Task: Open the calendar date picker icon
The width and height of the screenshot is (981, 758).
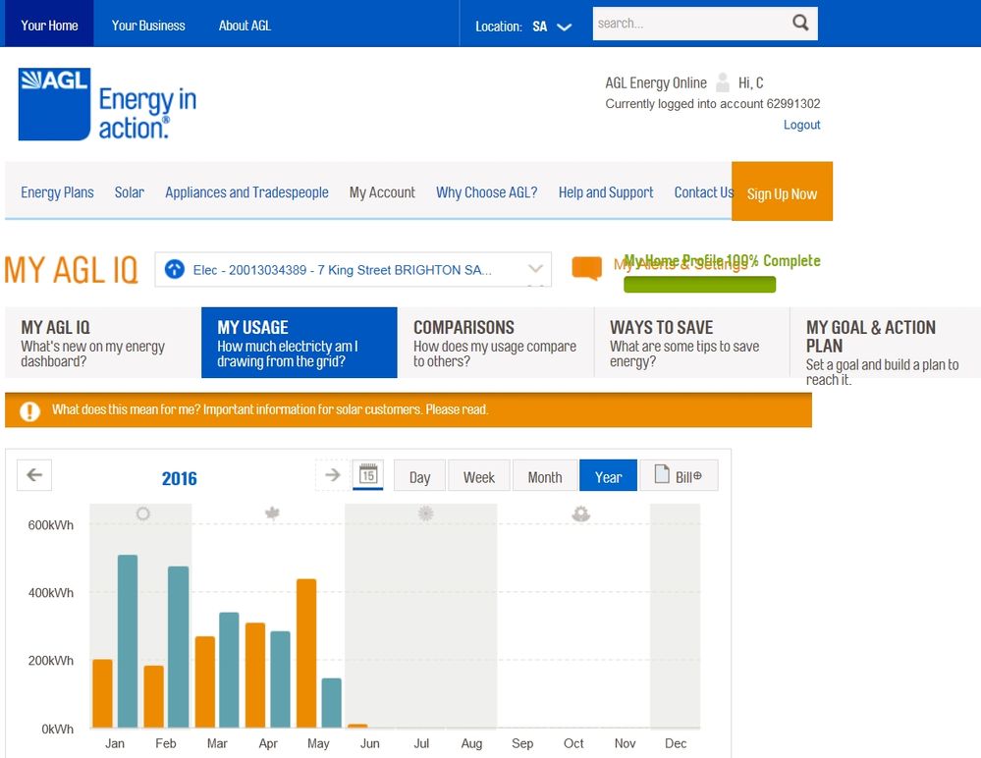Action: point(368,475)
